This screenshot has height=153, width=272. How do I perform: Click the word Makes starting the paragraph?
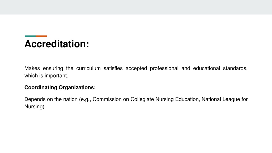(x=32, y=68)
